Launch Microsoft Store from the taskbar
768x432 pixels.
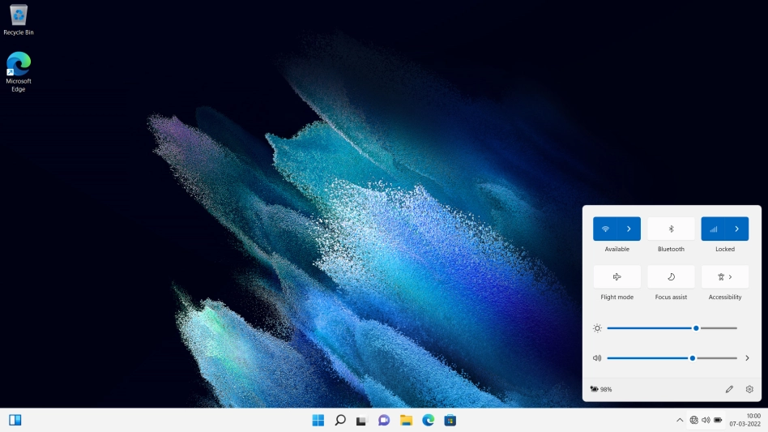click(450, 420)
